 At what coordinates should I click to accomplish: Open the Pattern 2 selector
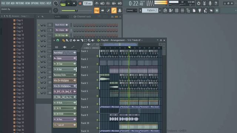pos(150,10)
